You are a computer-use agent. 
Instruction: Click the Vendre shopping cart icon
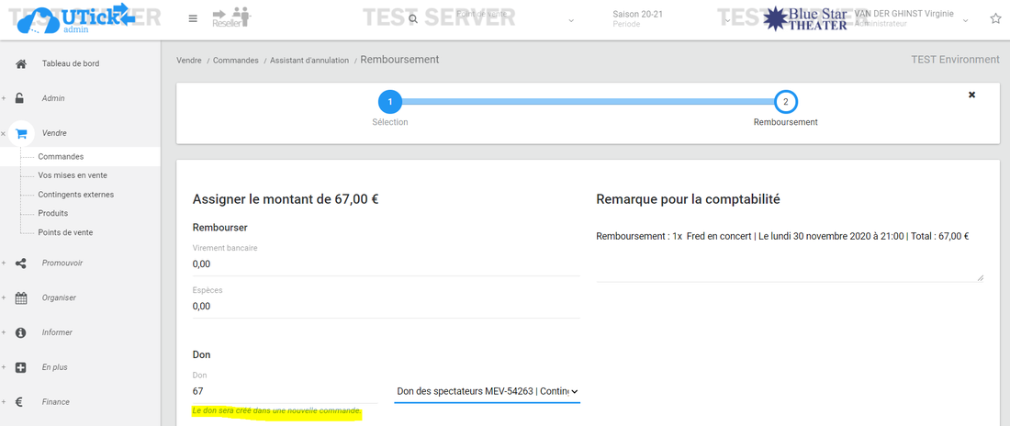coord(21,133)
